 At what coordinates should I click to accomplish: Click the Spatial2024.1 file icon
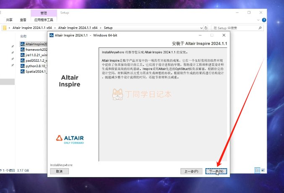[x=22, y=71]
